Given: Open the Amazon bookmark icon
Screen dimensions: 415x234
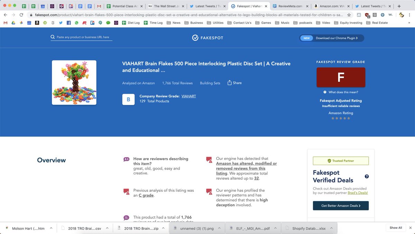Looking at the screenshot, I should coord(37,23).
